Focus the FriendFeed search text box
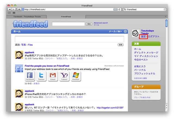Viewport: 174px width, 120px height. point(69,24)
